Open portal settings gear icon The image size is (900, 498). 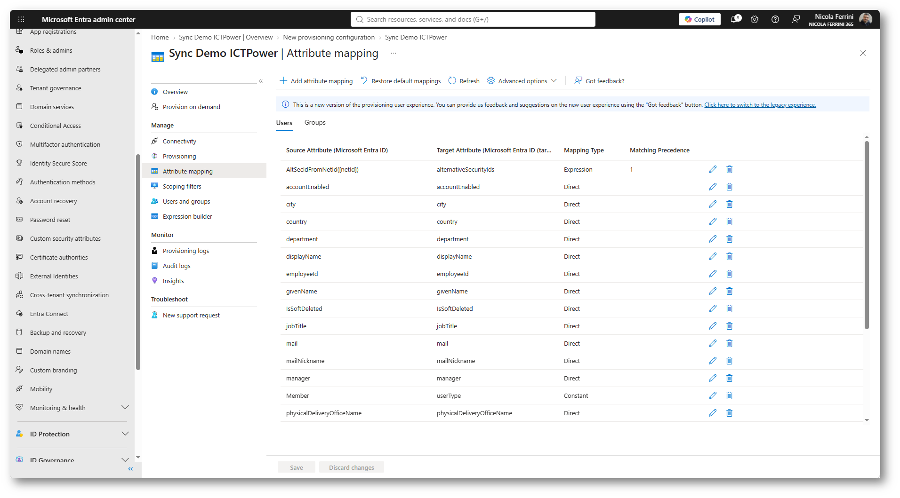(x=755, y=19)
